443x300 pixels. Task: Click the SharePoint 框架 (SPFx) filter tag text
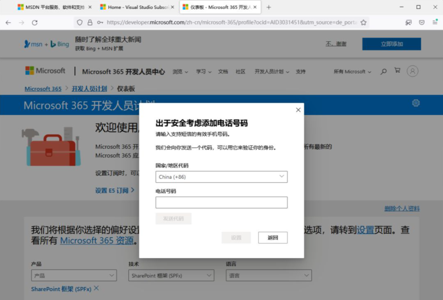click(x=61, y=289)
